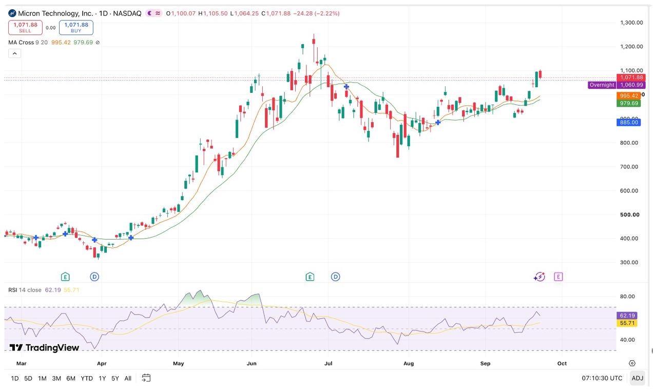The height and width of the screenshot is (391, 657).
Task: Select the 1D date range
Action: pyautogui.click(x=15, y=378)
